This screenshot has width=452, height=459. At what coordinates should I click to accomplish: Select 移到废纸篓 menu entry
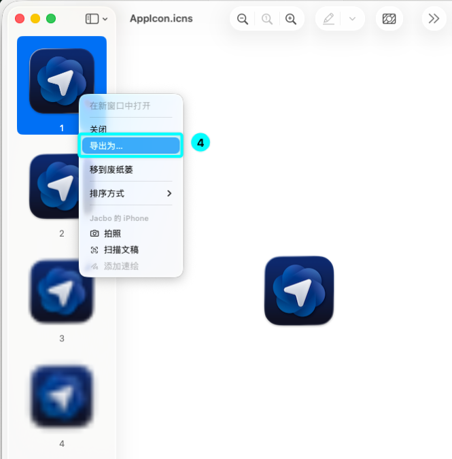pos(131,169)
